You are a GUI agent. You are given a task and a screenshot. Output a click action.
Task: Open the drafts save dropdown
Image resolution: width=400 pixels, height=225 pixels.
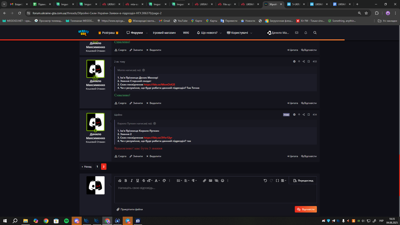point(283,181)
